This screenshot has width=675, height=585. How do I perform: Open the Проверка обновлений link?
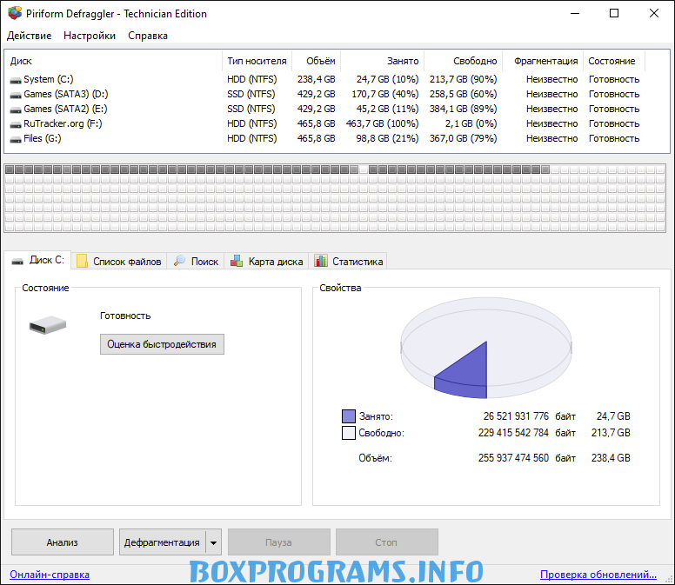click(598, 575)
